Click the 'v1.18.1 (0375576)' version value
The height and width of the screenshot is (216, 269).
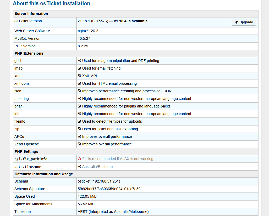(93, 21)
